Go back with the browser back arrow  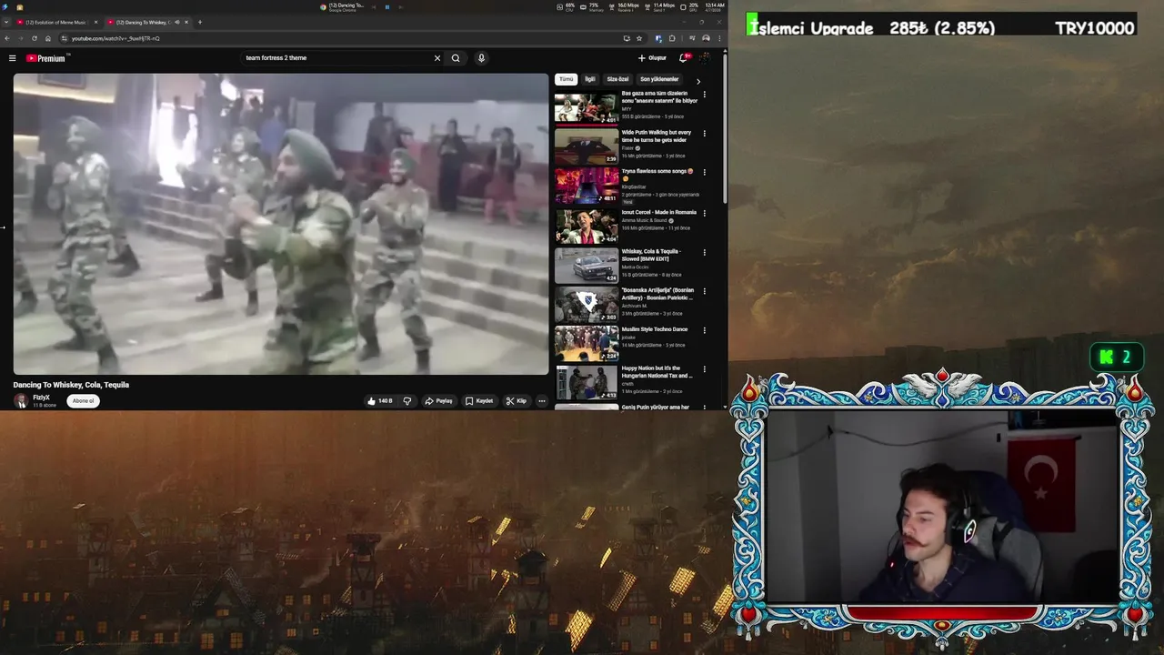pos(7,38)
